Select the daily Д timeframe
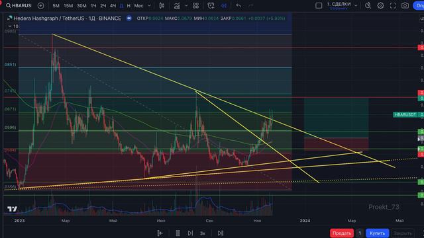424x238 pixels. pyautogui.click(x=121, y=5)
